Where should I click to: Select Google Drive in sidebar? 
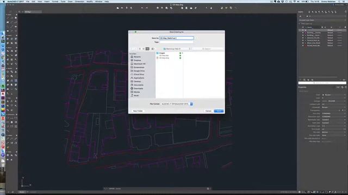point(139,71)
